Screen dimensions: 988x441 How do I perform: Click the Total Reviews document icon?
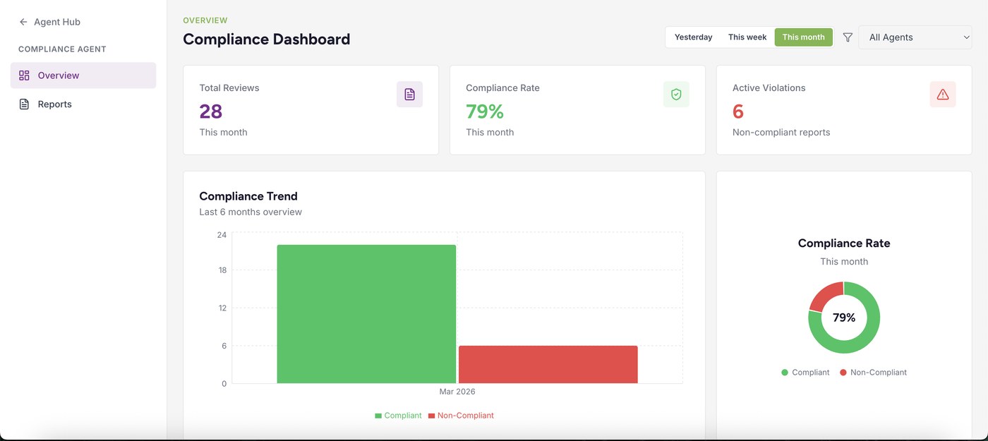409,95
